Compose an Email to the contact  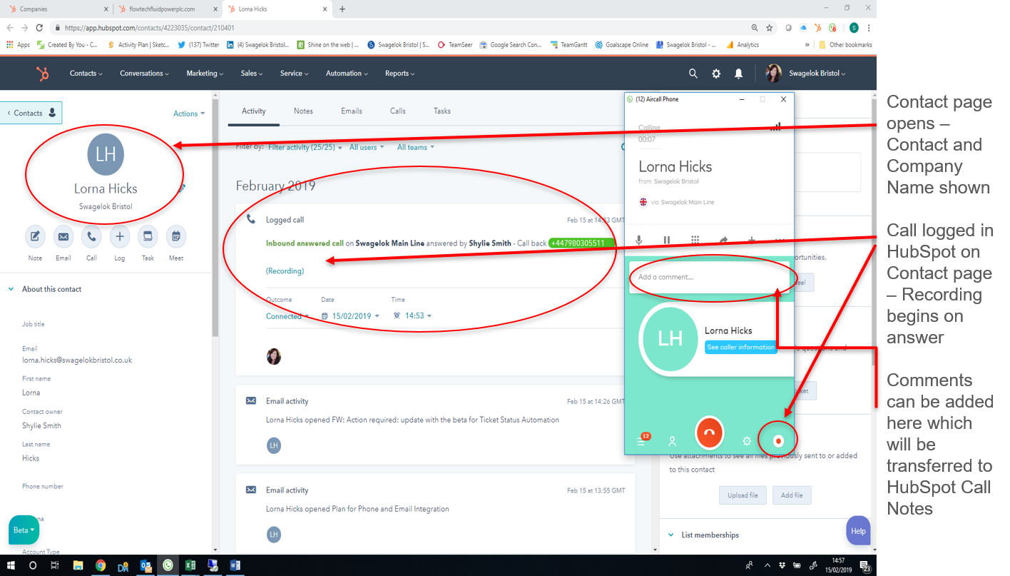click(63, 236)
